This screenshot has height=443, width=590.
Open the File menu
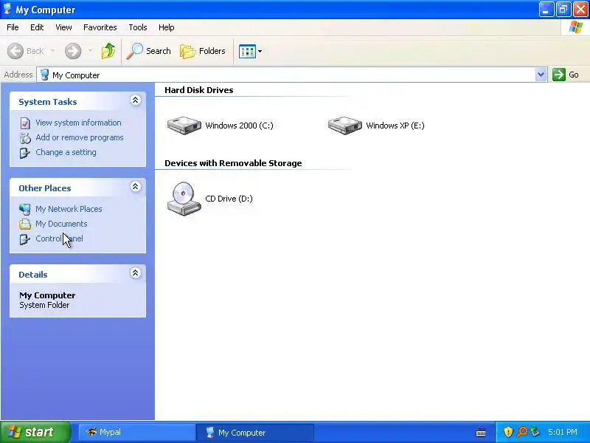tap(13, 27)
